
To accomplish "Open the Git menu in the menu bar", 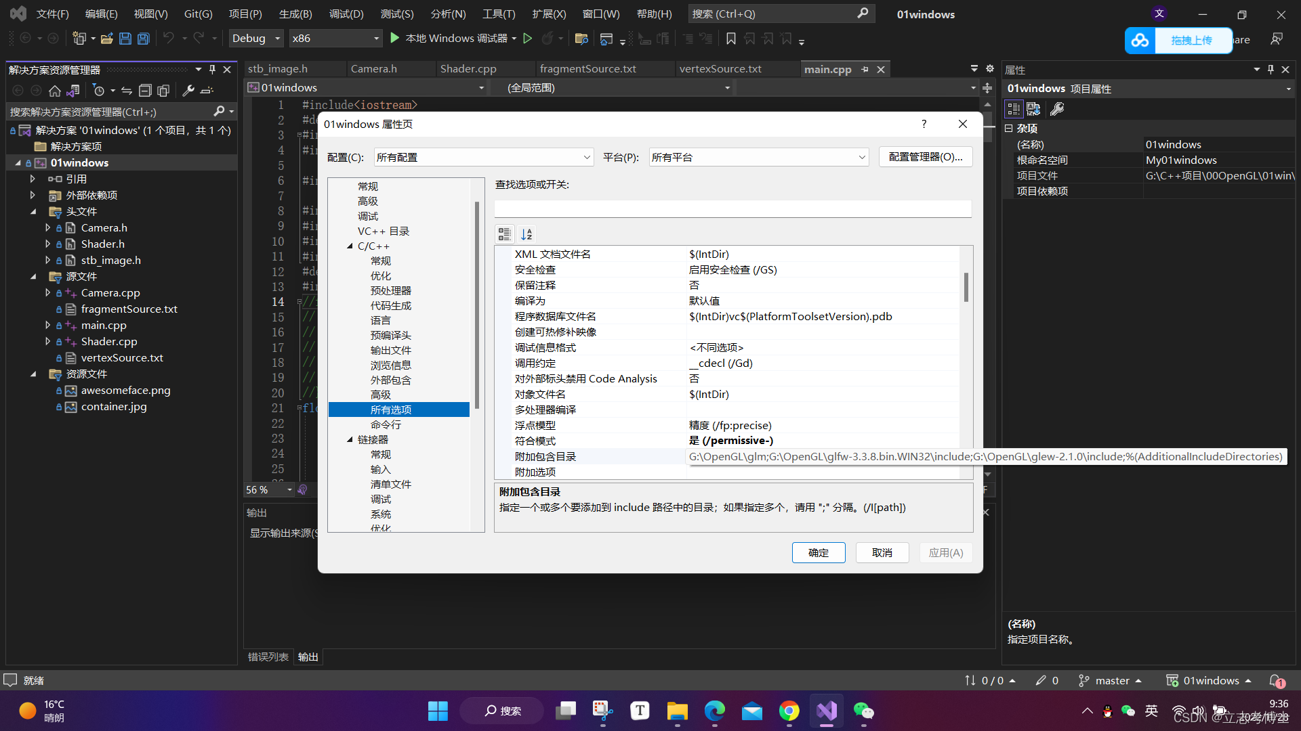I will tap(197, 14).
